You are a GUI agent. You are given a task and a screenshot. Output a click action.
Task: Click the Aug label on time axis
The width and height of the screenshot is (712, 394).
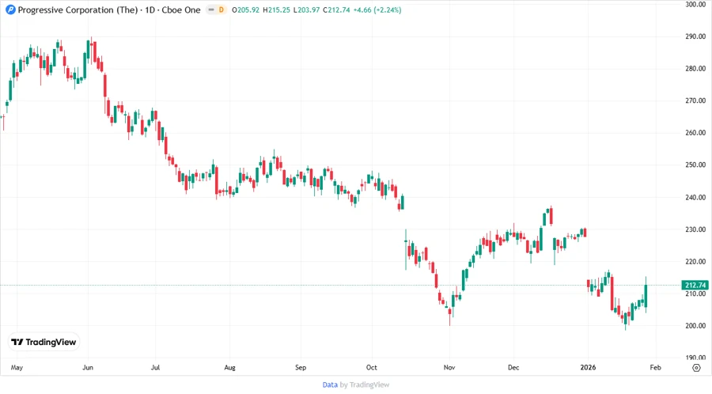(x=229, y=367)
